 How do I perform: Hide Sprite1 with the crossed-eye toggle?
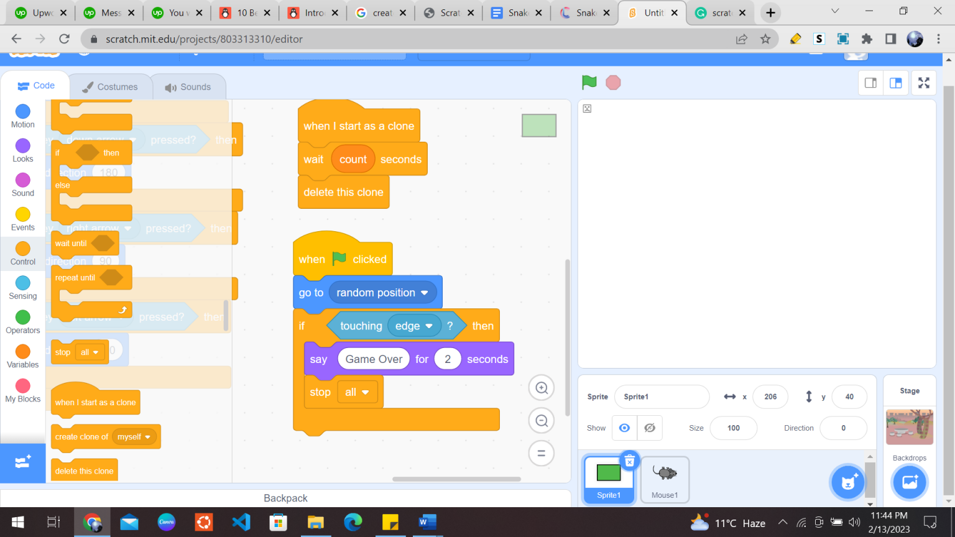(650, 428)
